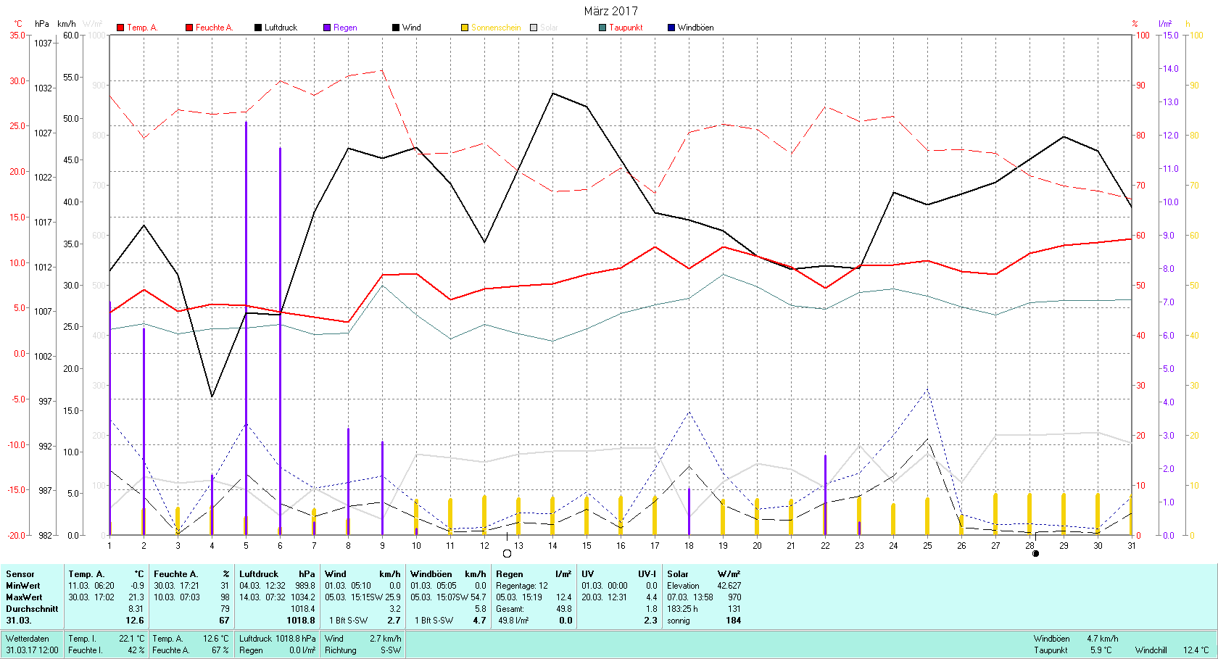Viewport: 1218px width, 659px height.
Task: Click the black Luftdruck legend swatch
Action: click(258, 28)
